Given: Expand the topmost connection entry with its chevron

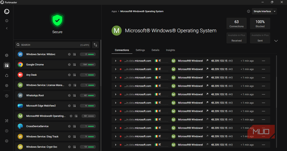Looking at the screenshot, I should coord(116,61).
